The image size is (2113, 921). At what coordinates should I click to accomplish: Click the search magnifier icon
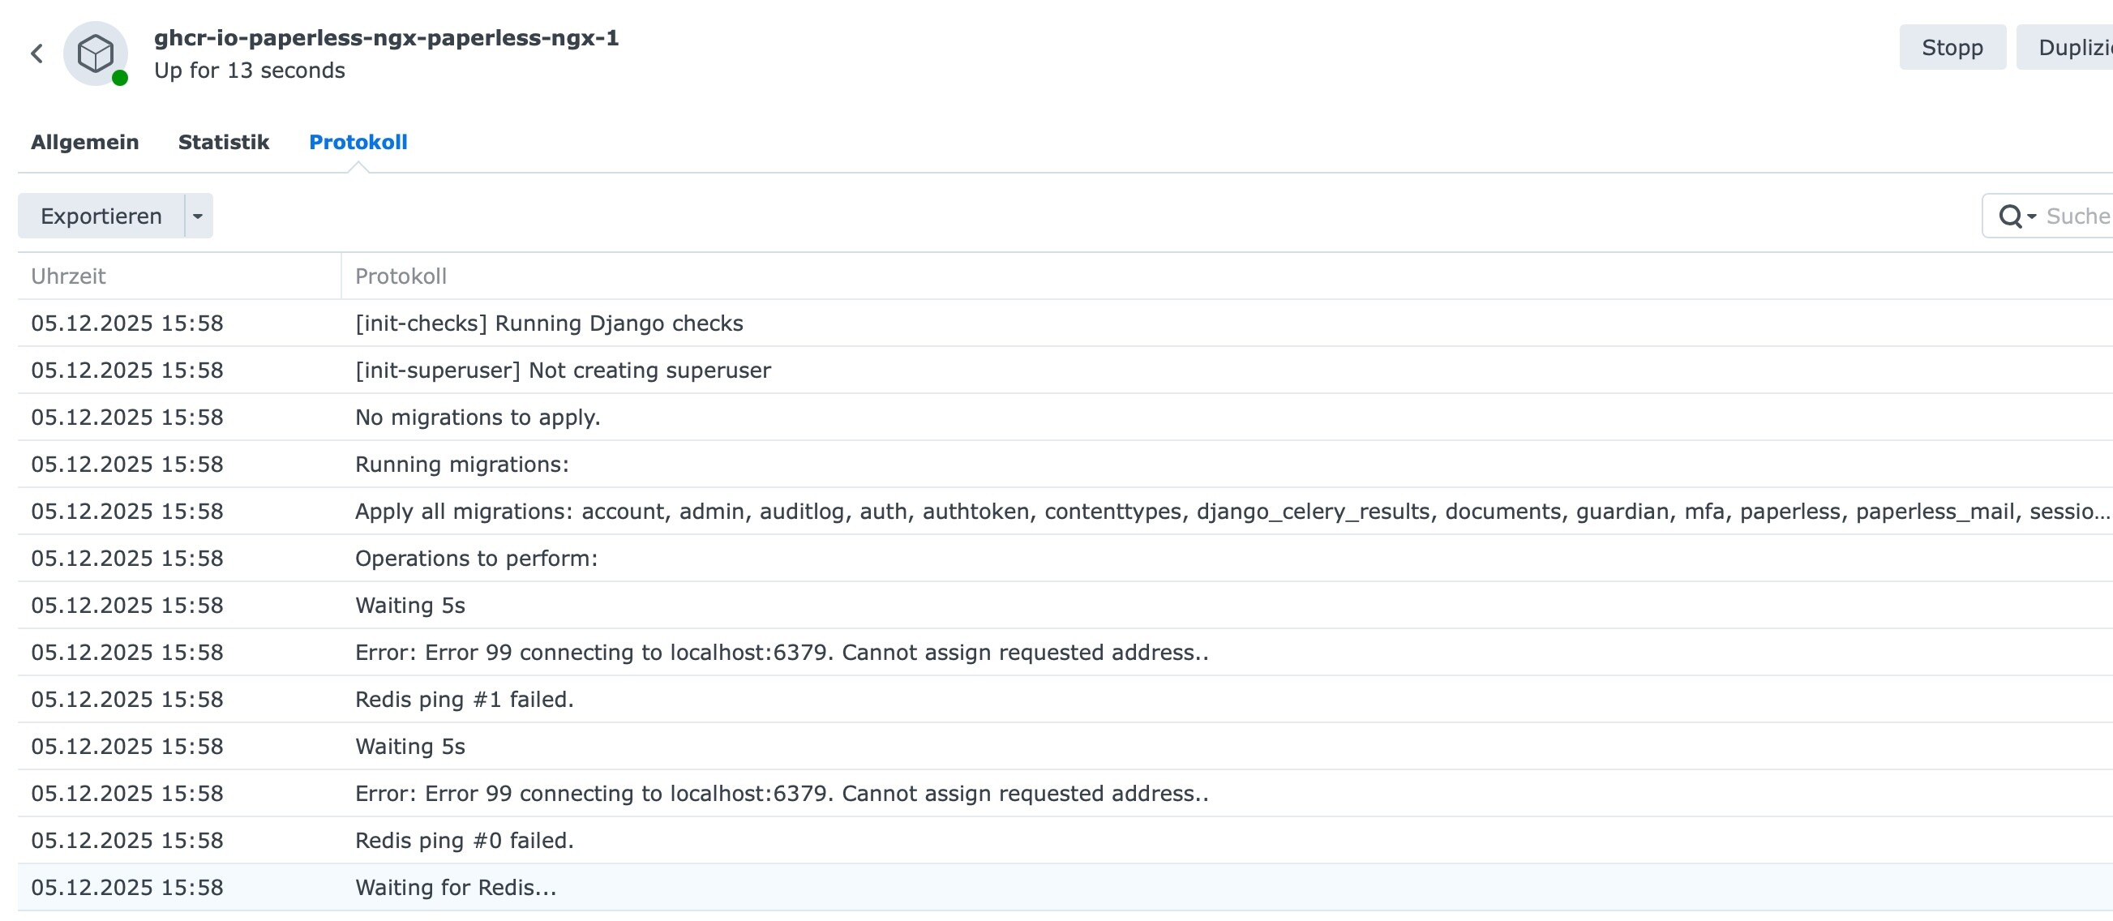pyautogui.click(x=2010, y=216)
